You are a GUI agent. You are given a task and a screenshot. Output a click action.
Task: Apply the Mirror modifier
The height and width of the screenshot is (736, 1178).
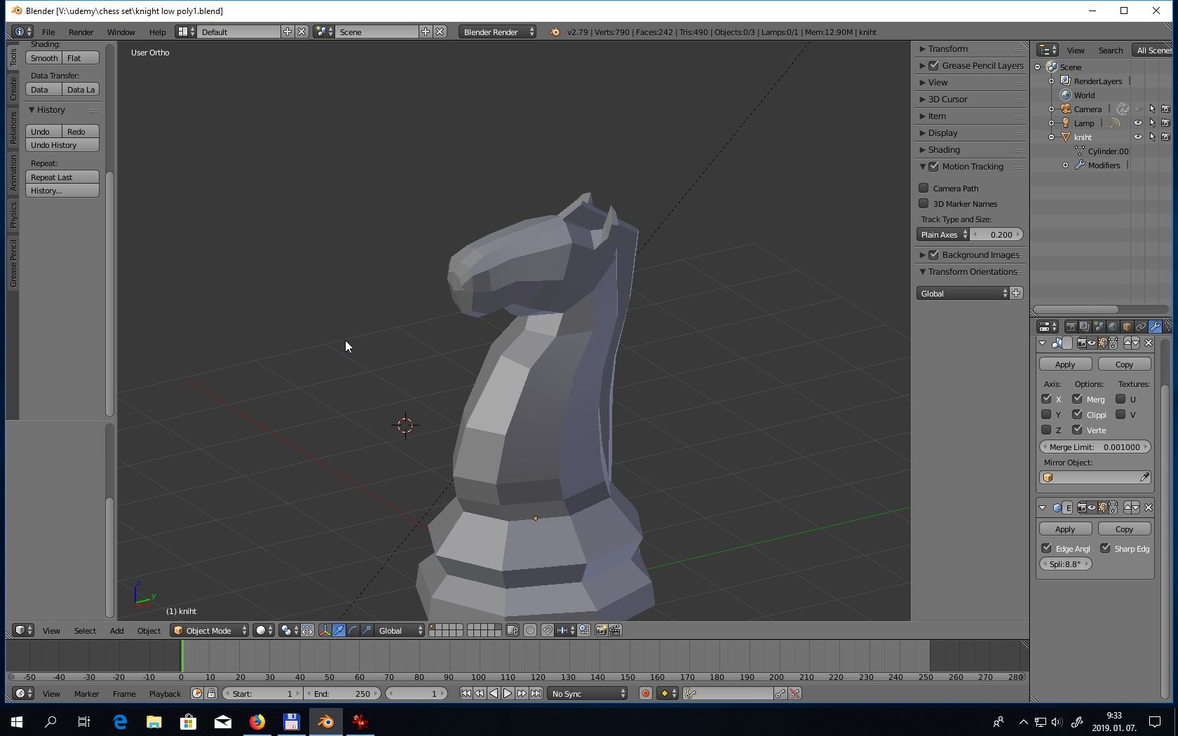[1065, 364]
